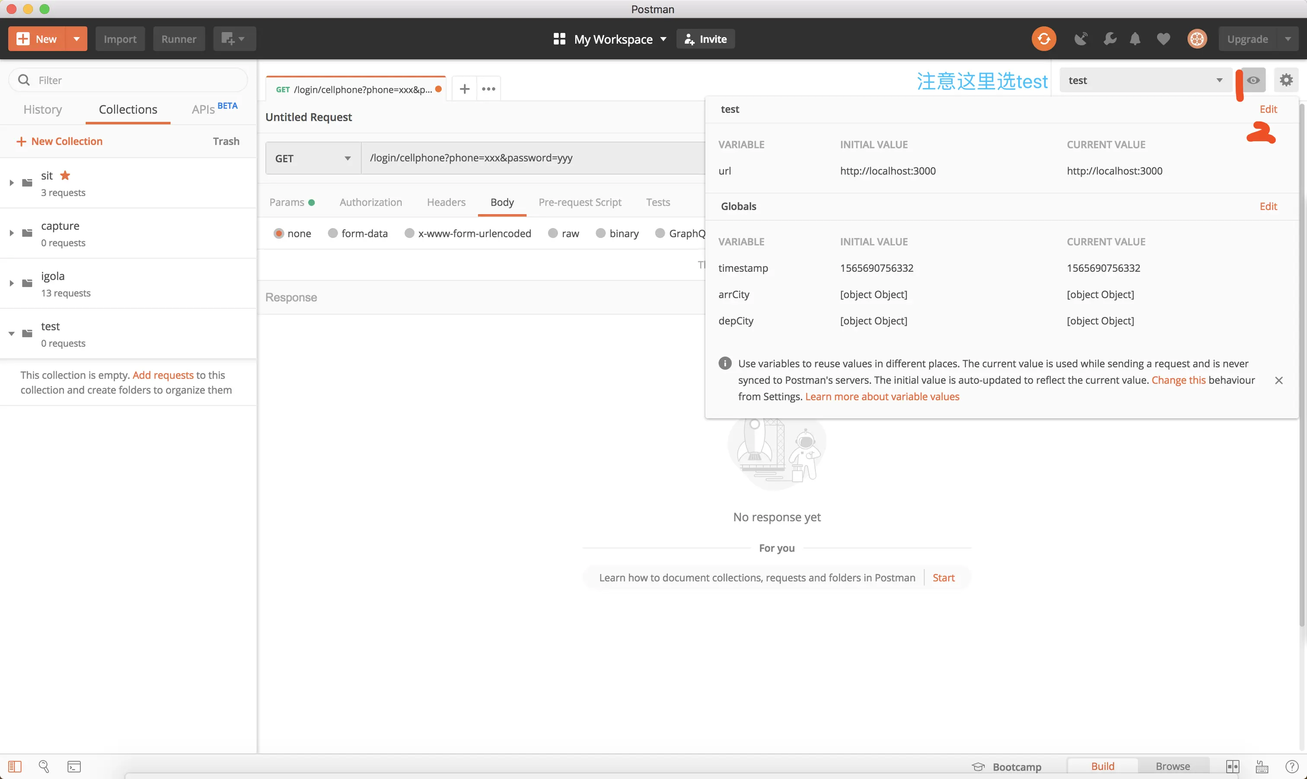Open the GET method dropdown
The width and height of the screenshot is (1307, 779).
pyautogui.click(x=313, y=158)
